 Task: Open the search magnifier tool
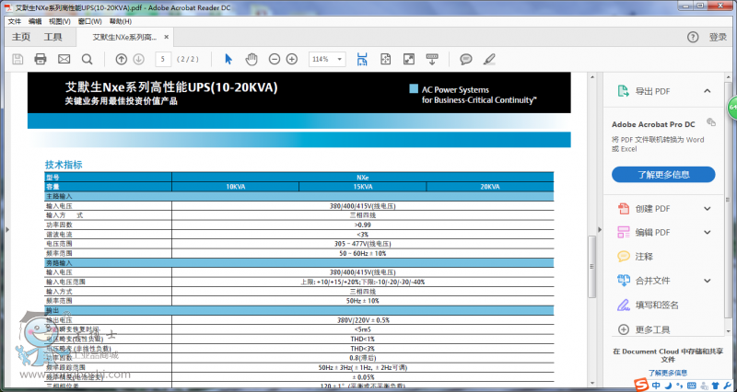point(88,59)
